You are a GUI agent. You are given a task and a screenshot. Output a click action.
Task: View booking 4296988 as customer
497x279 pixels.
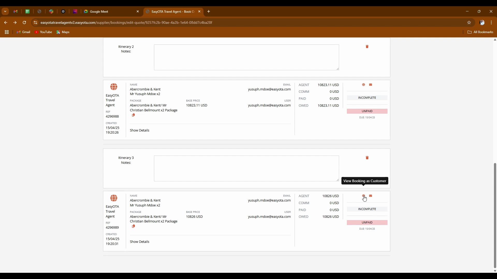point(364,85)
